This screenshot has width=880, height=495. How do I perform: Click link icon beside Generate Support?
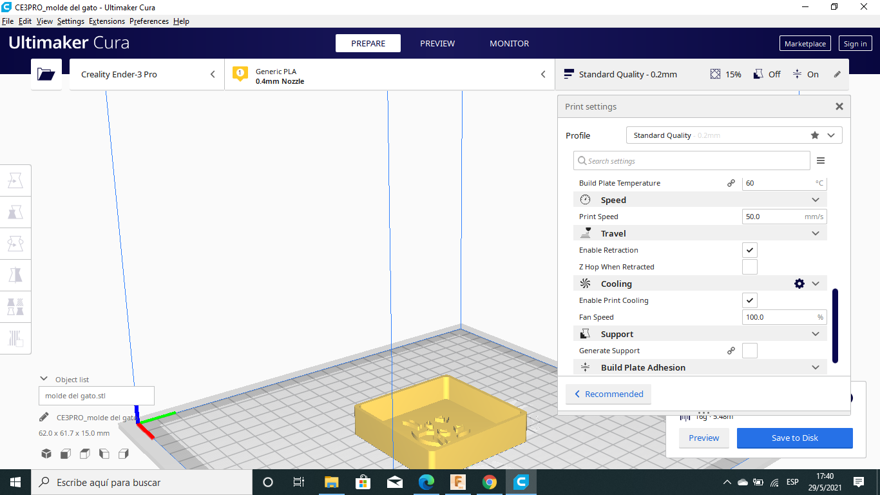pyautogui.click(x=731, y=351)
